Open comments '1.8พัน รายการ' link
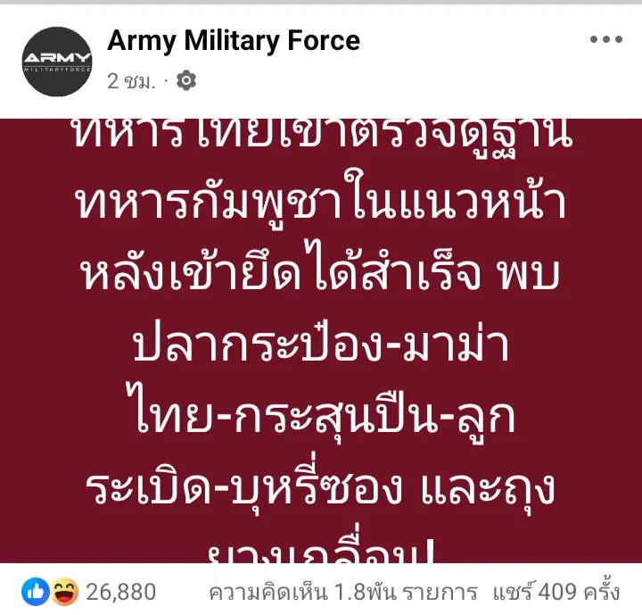 343,593
